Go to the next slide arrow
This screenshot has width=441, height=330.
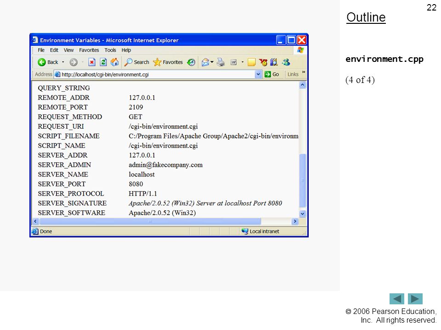(415, 299)
